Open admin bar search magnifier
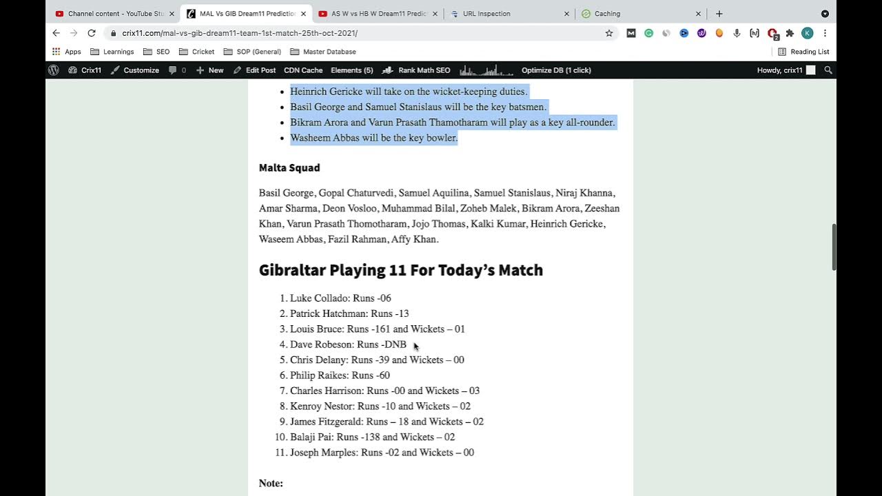The width and height of the screenshot is (882, 496). (x=828, y=70)
